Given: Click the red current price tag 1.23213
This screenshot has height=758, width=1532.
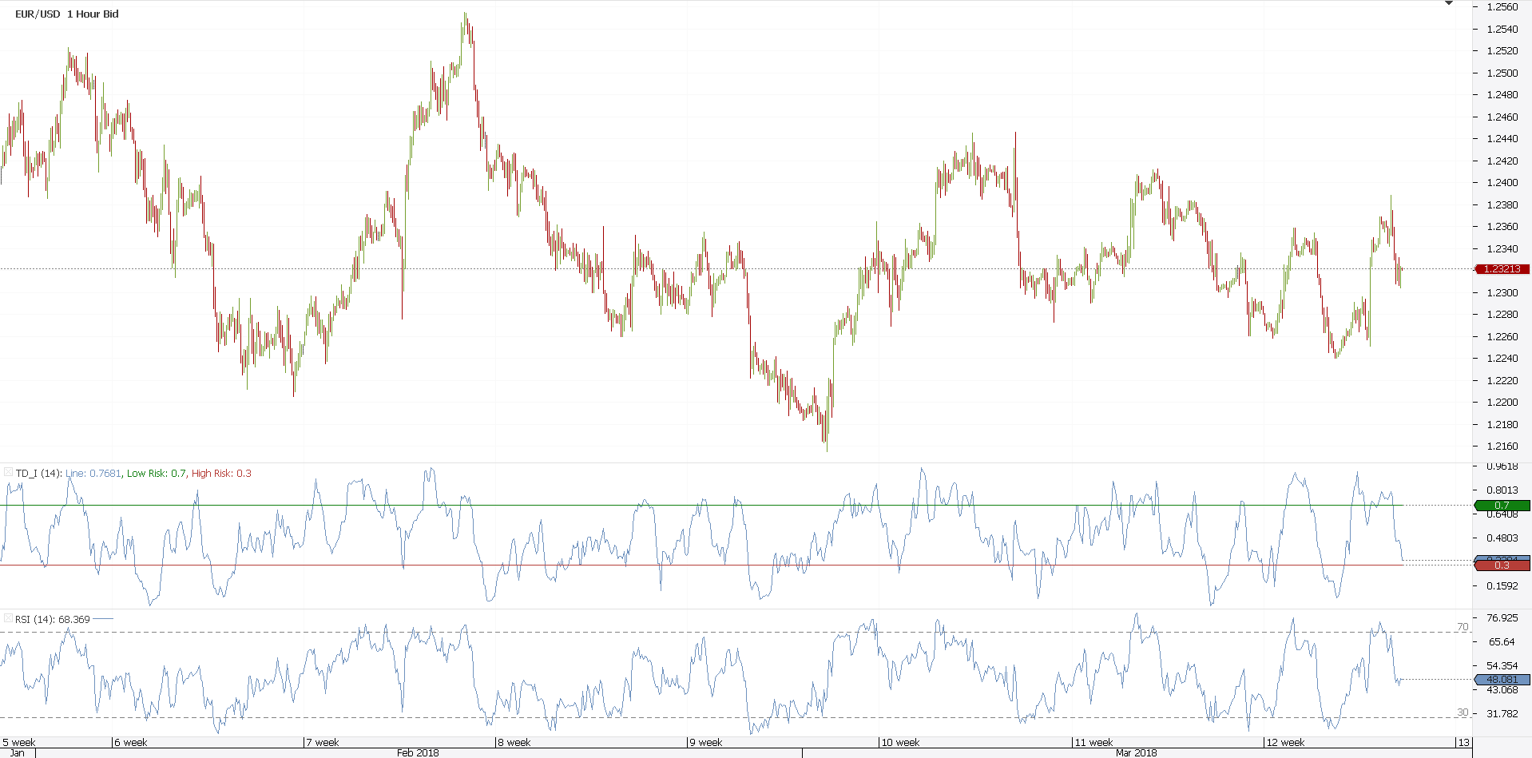Looking at the screenshot, I should tap(1505, 269).
